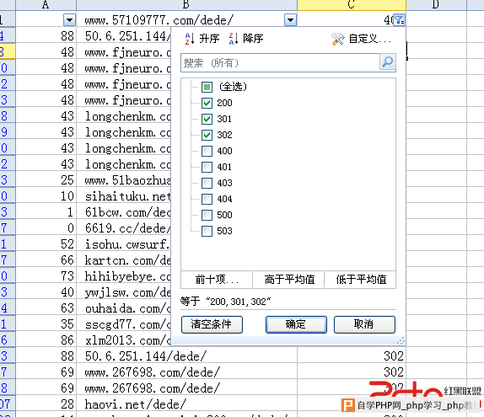Select the Top Ten (前十项) tab

point(217,280)
